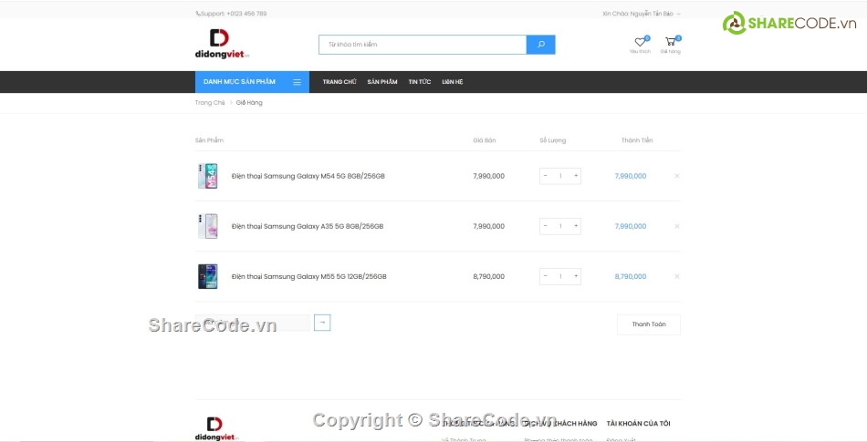Click the Số Lượng column header
This screenshot has width=867, height=442.
[553, 140]
